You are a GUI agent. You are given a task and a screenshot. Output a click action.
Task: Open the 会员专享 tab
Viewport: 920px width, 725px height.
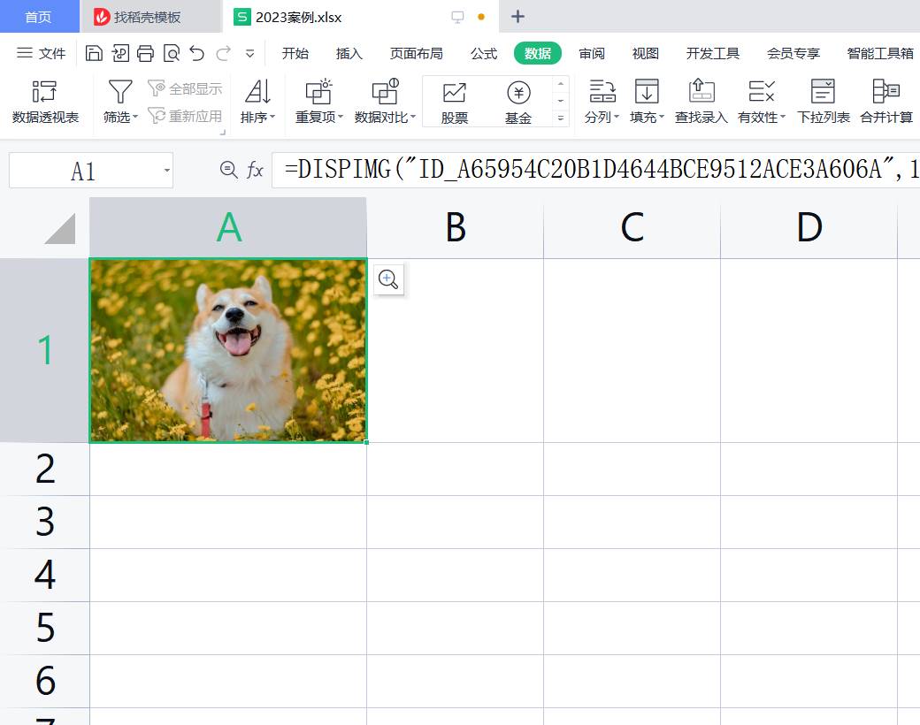click(793, 53)
